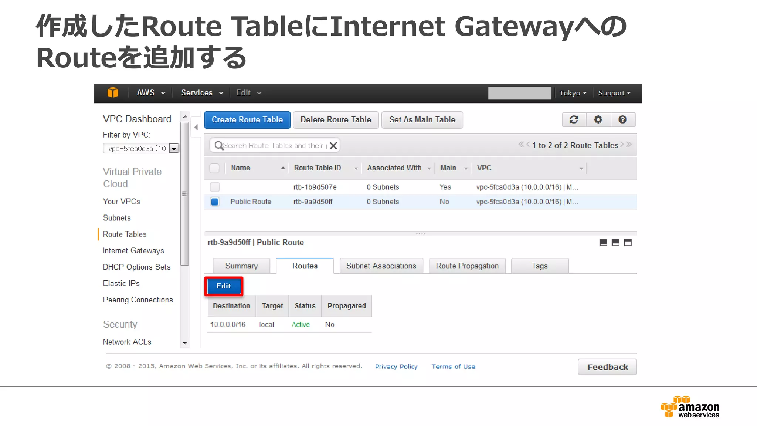Open the help question mark icon
The height and width of the screenshot is (426, 757).
[622, 119]
